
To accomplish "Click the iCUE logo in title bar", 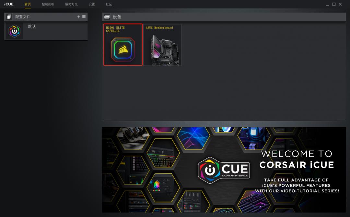I will (x=9, y=4).
